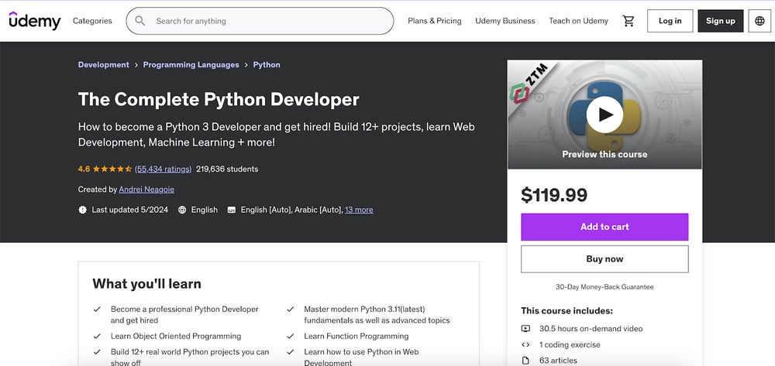Screen dimensions: 775x366
Task: Click the What you'll learn heading
Action: [146, 284]
